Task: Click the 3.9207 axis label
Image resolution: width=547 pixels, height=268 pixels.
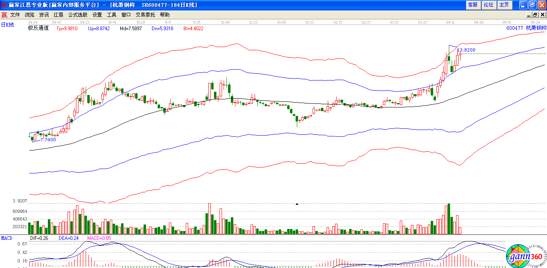Action: (x=19, y=200)
